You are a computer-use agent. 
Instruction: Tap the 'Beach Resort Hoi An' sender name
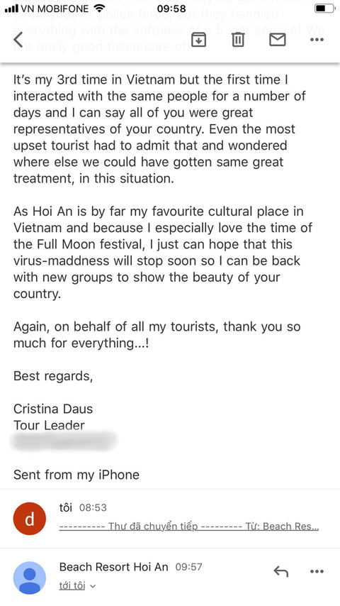tap(114, 567)
